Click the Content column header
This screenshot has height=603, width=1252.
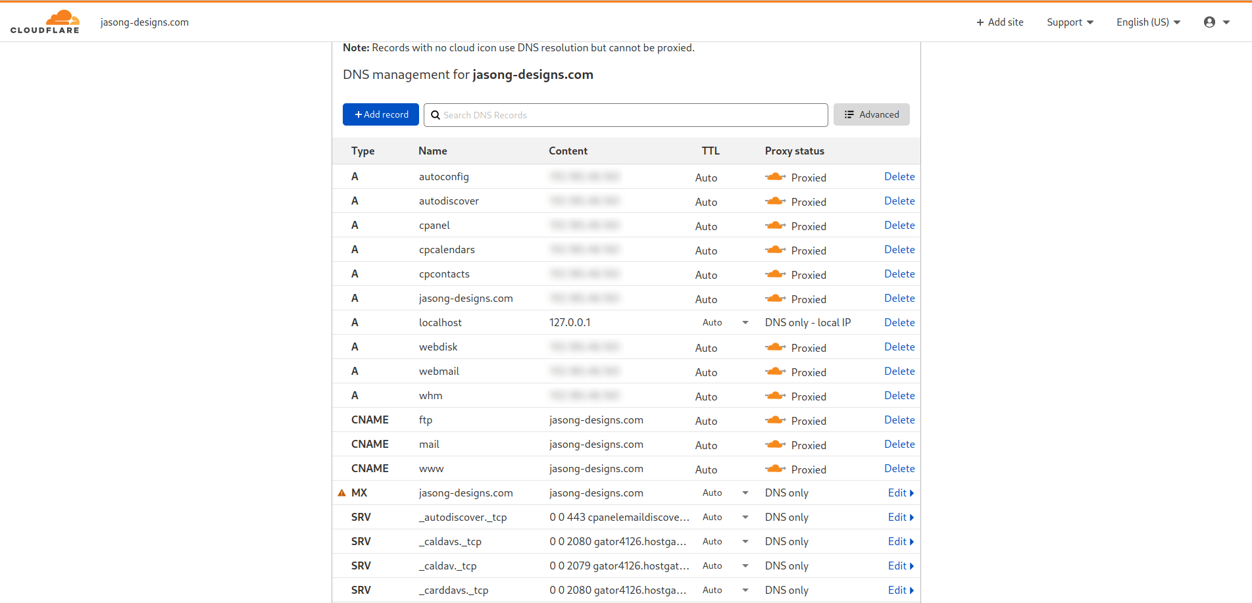pyautogui.click(x=568, y=151)
